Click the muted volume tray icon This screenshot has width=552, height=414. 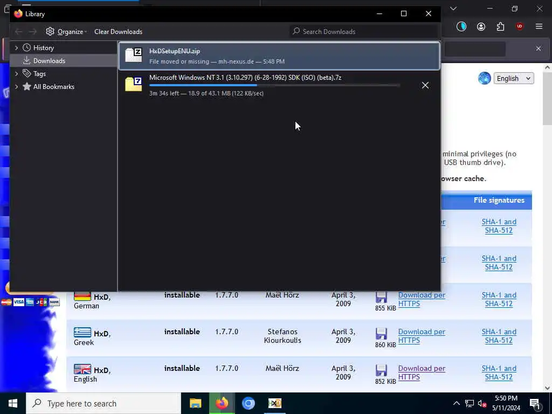point(482,404)
